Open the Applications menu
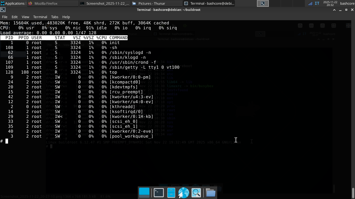 point(12,3)
